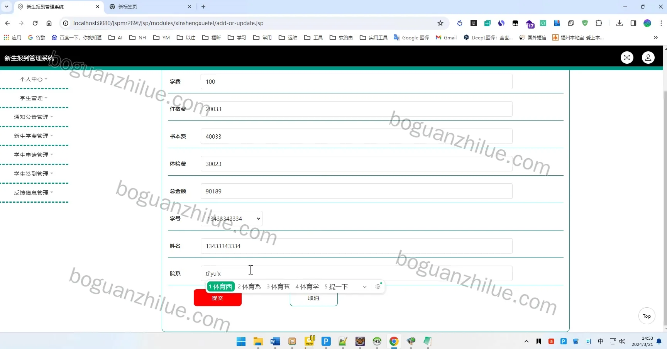Choose IME candidate 体育西
Screen dimensions: 667x349
click(x=221, y=286)
